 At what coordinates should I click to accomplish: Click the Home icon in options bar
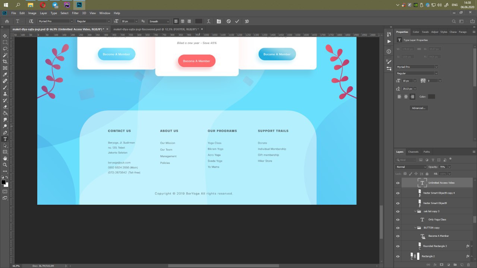7,21
